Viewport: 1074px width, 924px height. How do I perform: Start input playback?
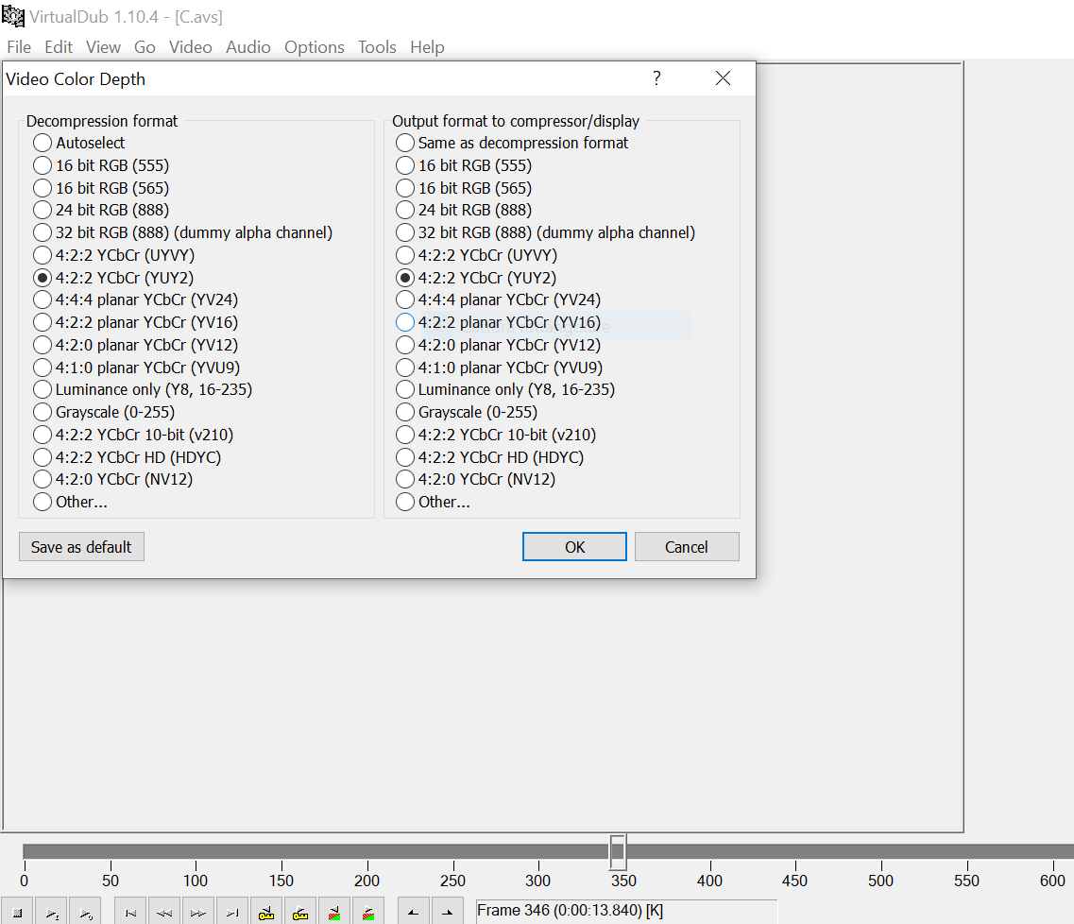[51, 913]
